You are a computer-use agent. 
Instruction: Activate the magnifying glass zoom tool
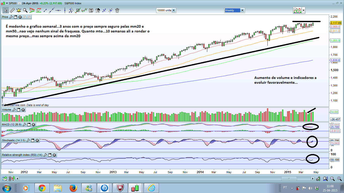[x=25, y=10]
